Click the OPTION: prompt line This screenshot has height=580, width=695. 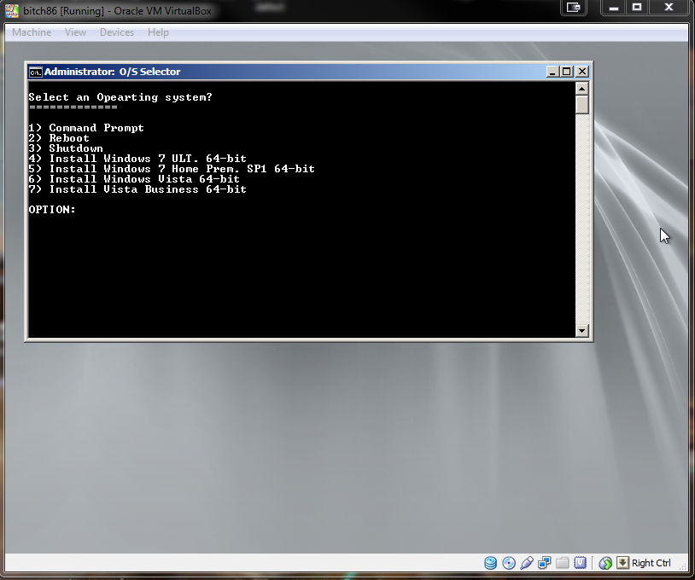pos(52,210)
